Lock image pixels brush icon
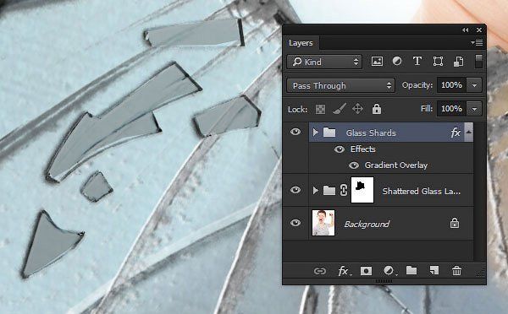The width and height of the screenshot is (508, 314). [x=339, y=109]
